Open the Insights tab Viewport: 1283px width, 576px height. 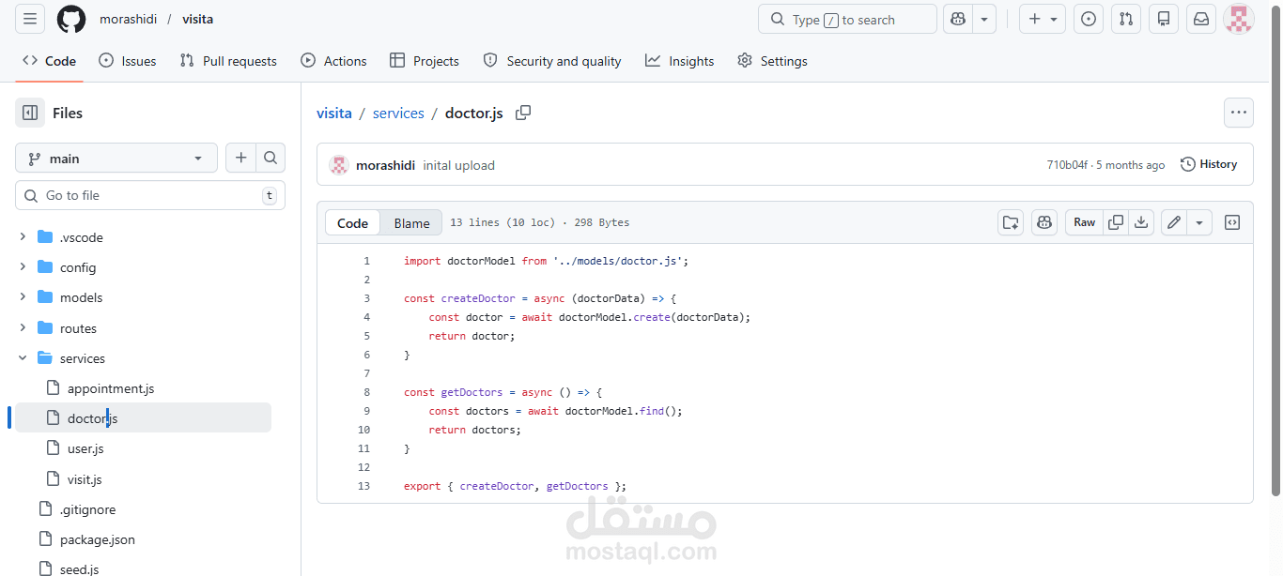(680, 61)
